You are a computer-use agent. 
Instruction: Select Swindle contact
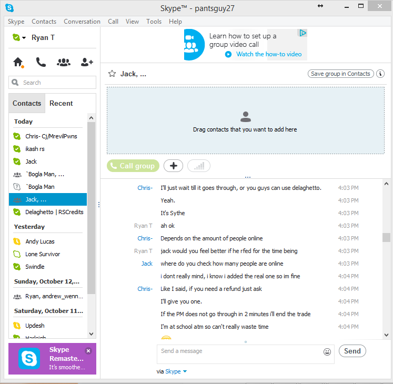point(48,267)
